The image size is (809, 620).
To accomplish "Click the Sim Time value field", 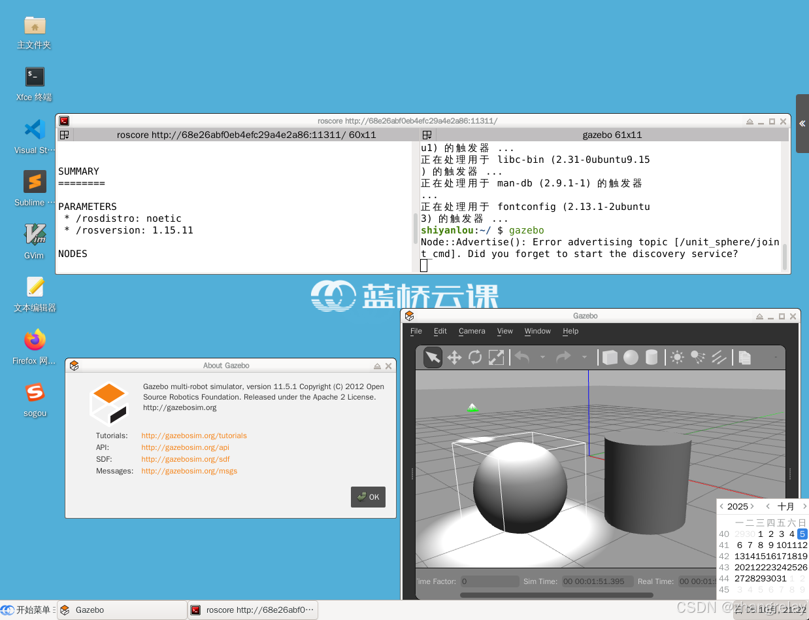I will click(x=596, y=581).
